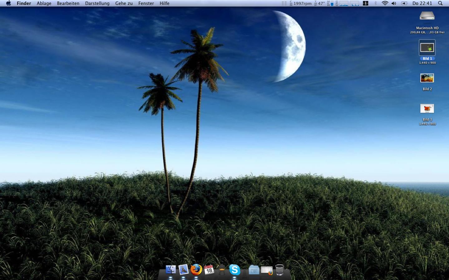Open the Bluetooth status menu
The width and height of the screenshot is (449, 280).
(375, 3)
